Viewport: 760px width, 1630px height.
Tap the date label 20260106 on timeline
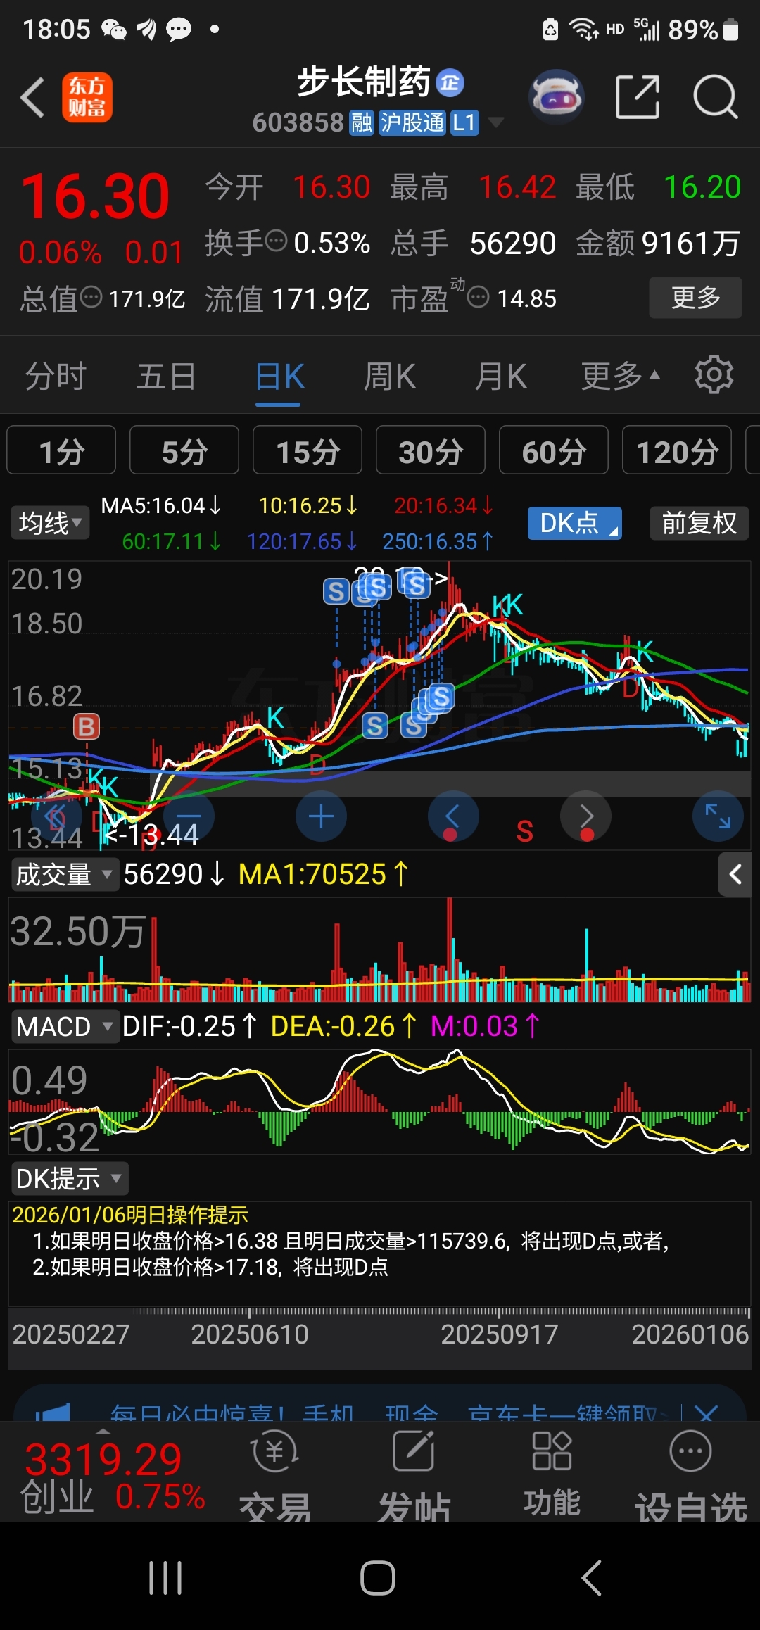coord(690,1334)
